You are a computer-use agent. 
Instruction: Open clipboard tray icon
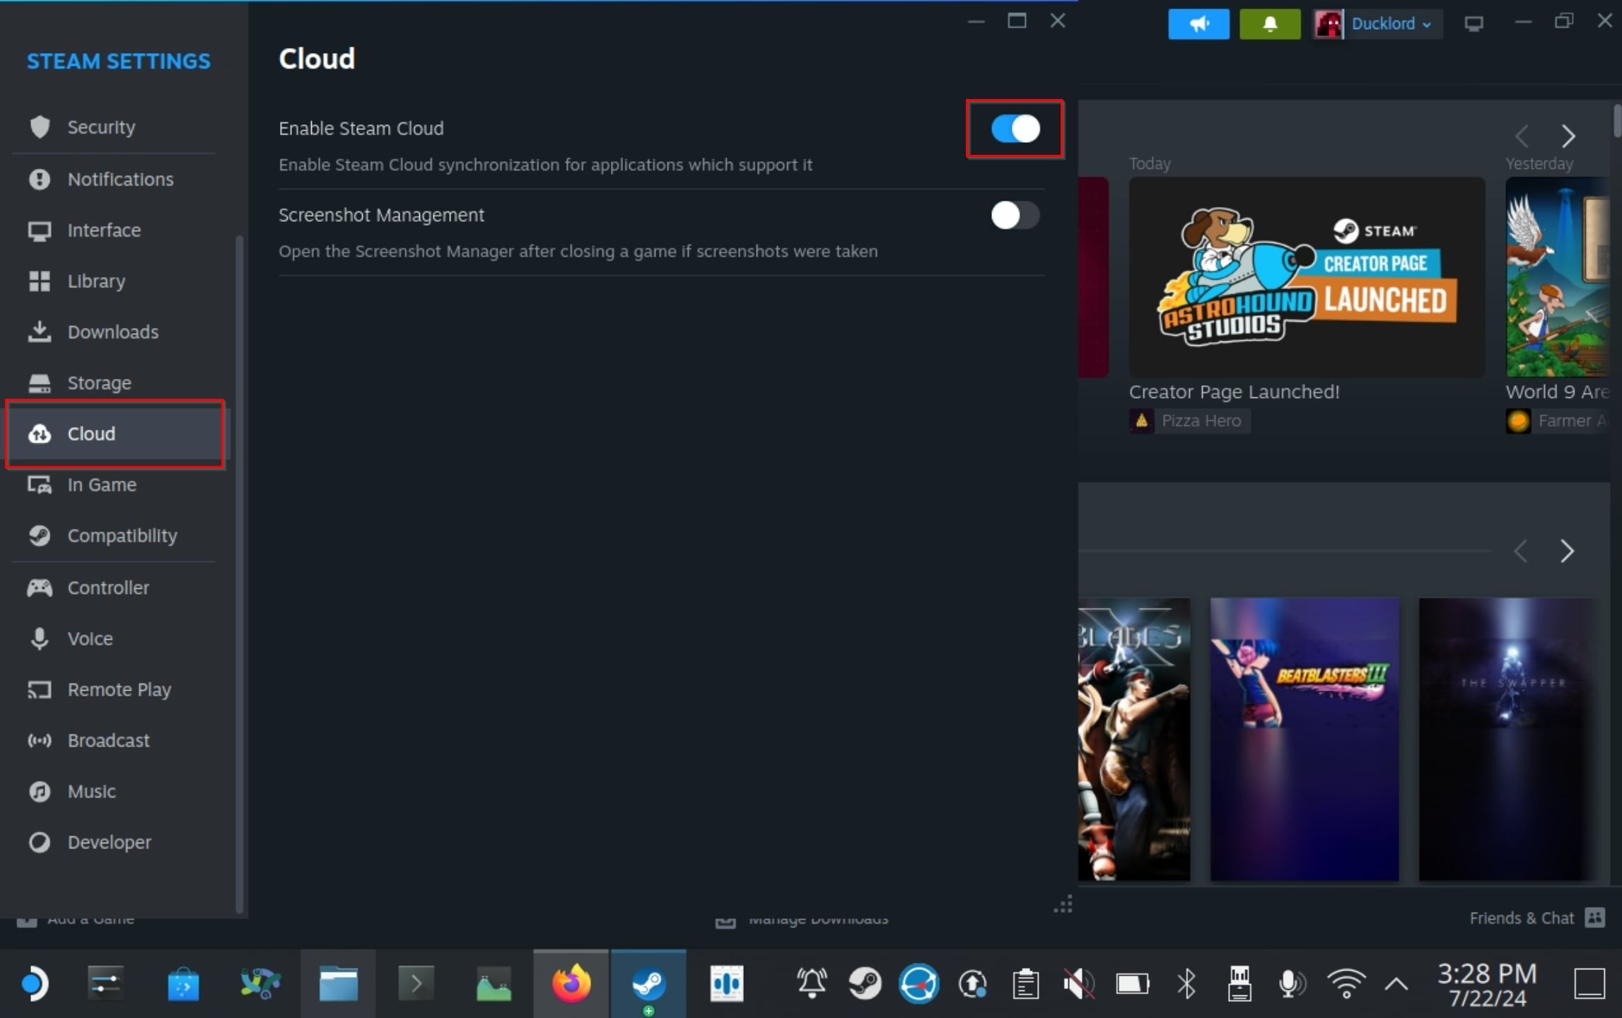[1025, 983]
